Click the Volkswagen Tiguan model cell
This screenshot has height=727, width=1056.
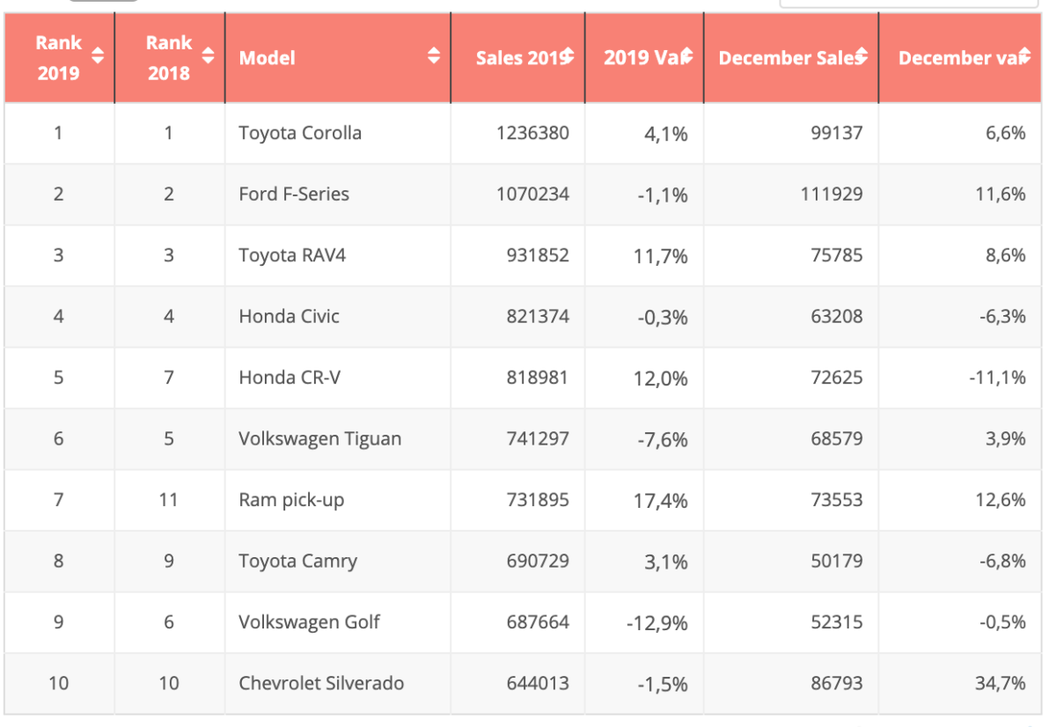pos(319,438)
